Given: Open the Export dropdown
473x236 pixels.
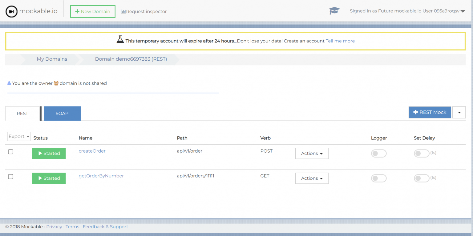Looking at the screenshot, I should (x=19, y=136).
